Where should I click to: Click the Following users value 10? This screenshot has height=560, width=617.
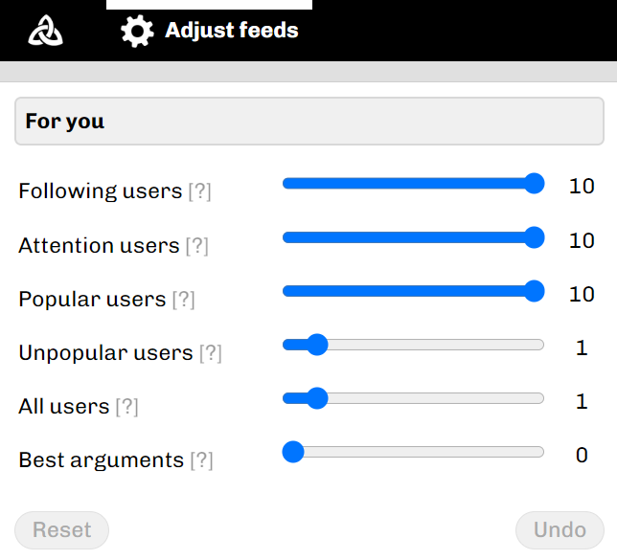(x=582, y=187)
